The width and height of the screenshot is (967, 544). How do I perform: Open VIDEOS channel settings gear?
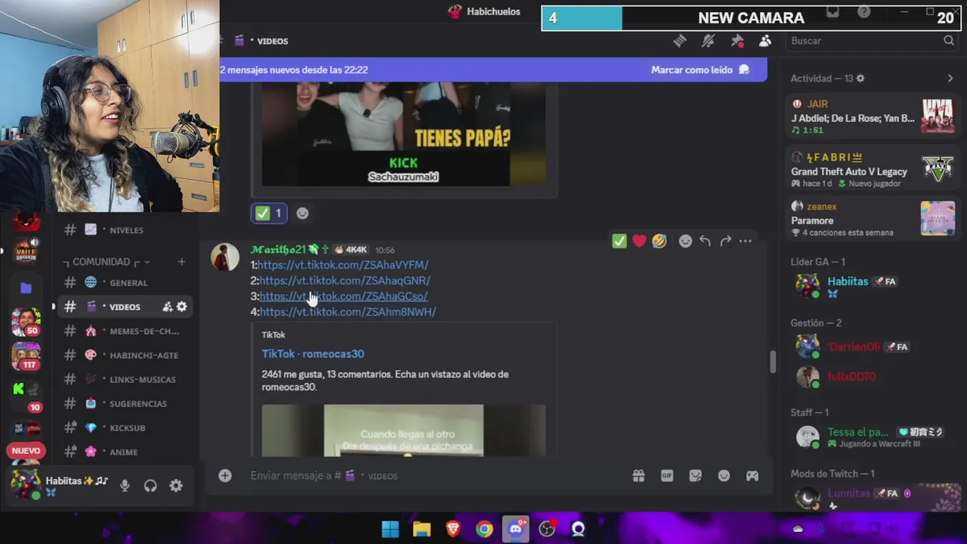(181, 307)
